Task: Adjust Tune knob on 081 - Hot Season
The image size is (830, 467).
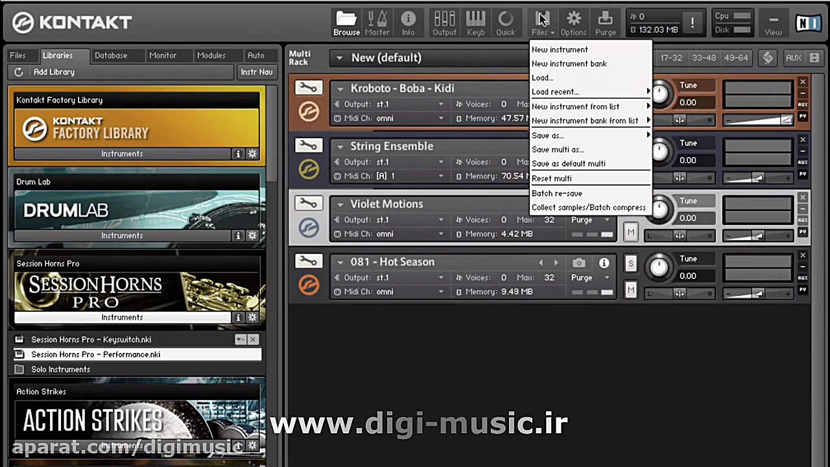Action: tap(659, 267)
